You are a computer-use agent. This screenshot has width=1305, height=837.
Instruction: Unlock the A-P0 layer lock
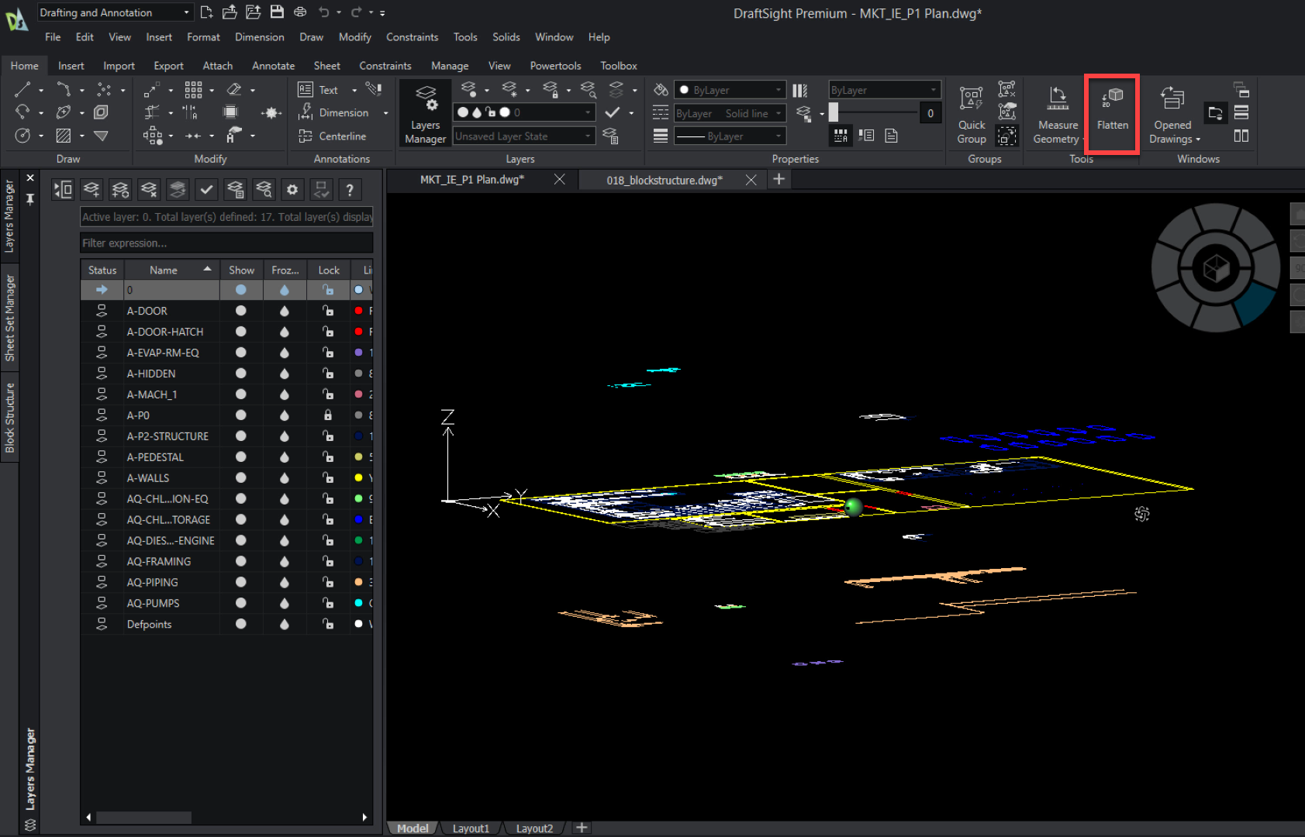[x=328, y=415]
